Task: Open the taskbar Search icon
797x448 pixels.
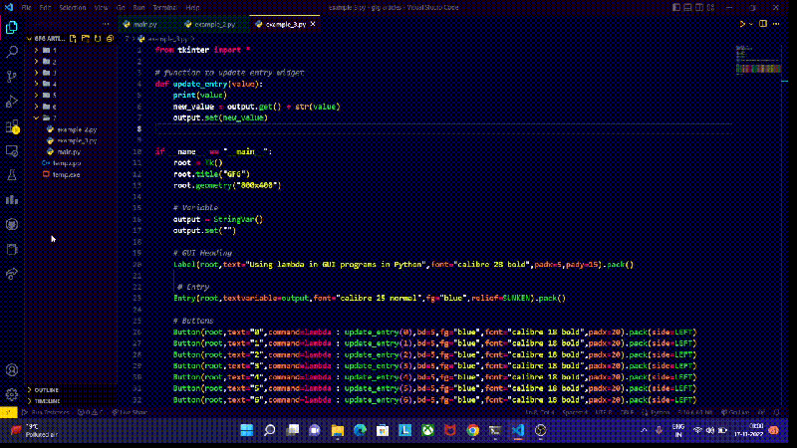Action: coord(269,430)
